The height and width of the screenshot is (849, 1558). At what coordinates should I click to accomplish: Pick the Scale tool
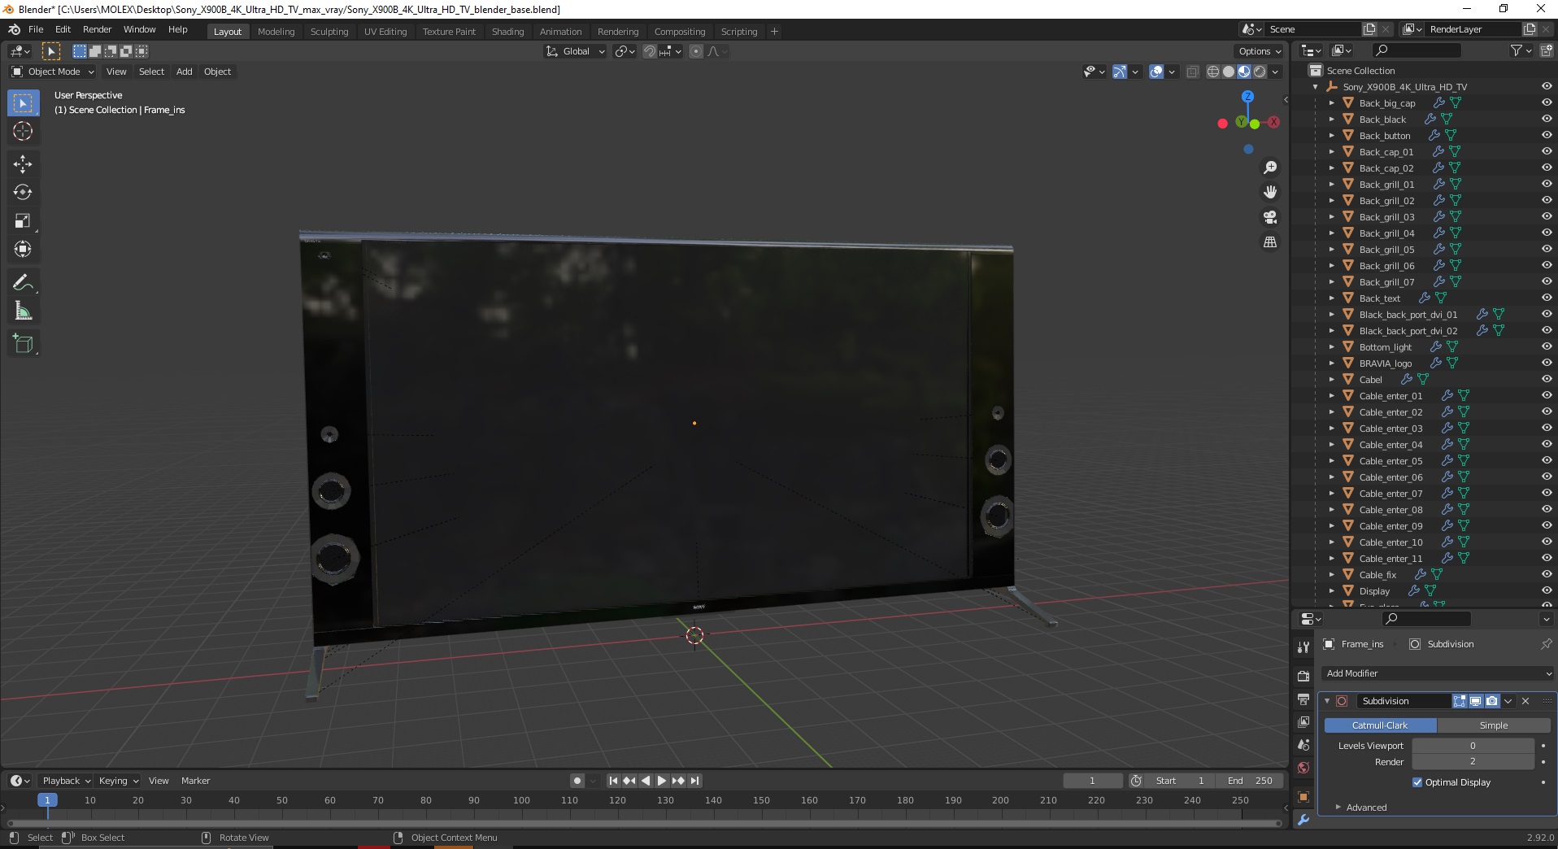(23, 221)
